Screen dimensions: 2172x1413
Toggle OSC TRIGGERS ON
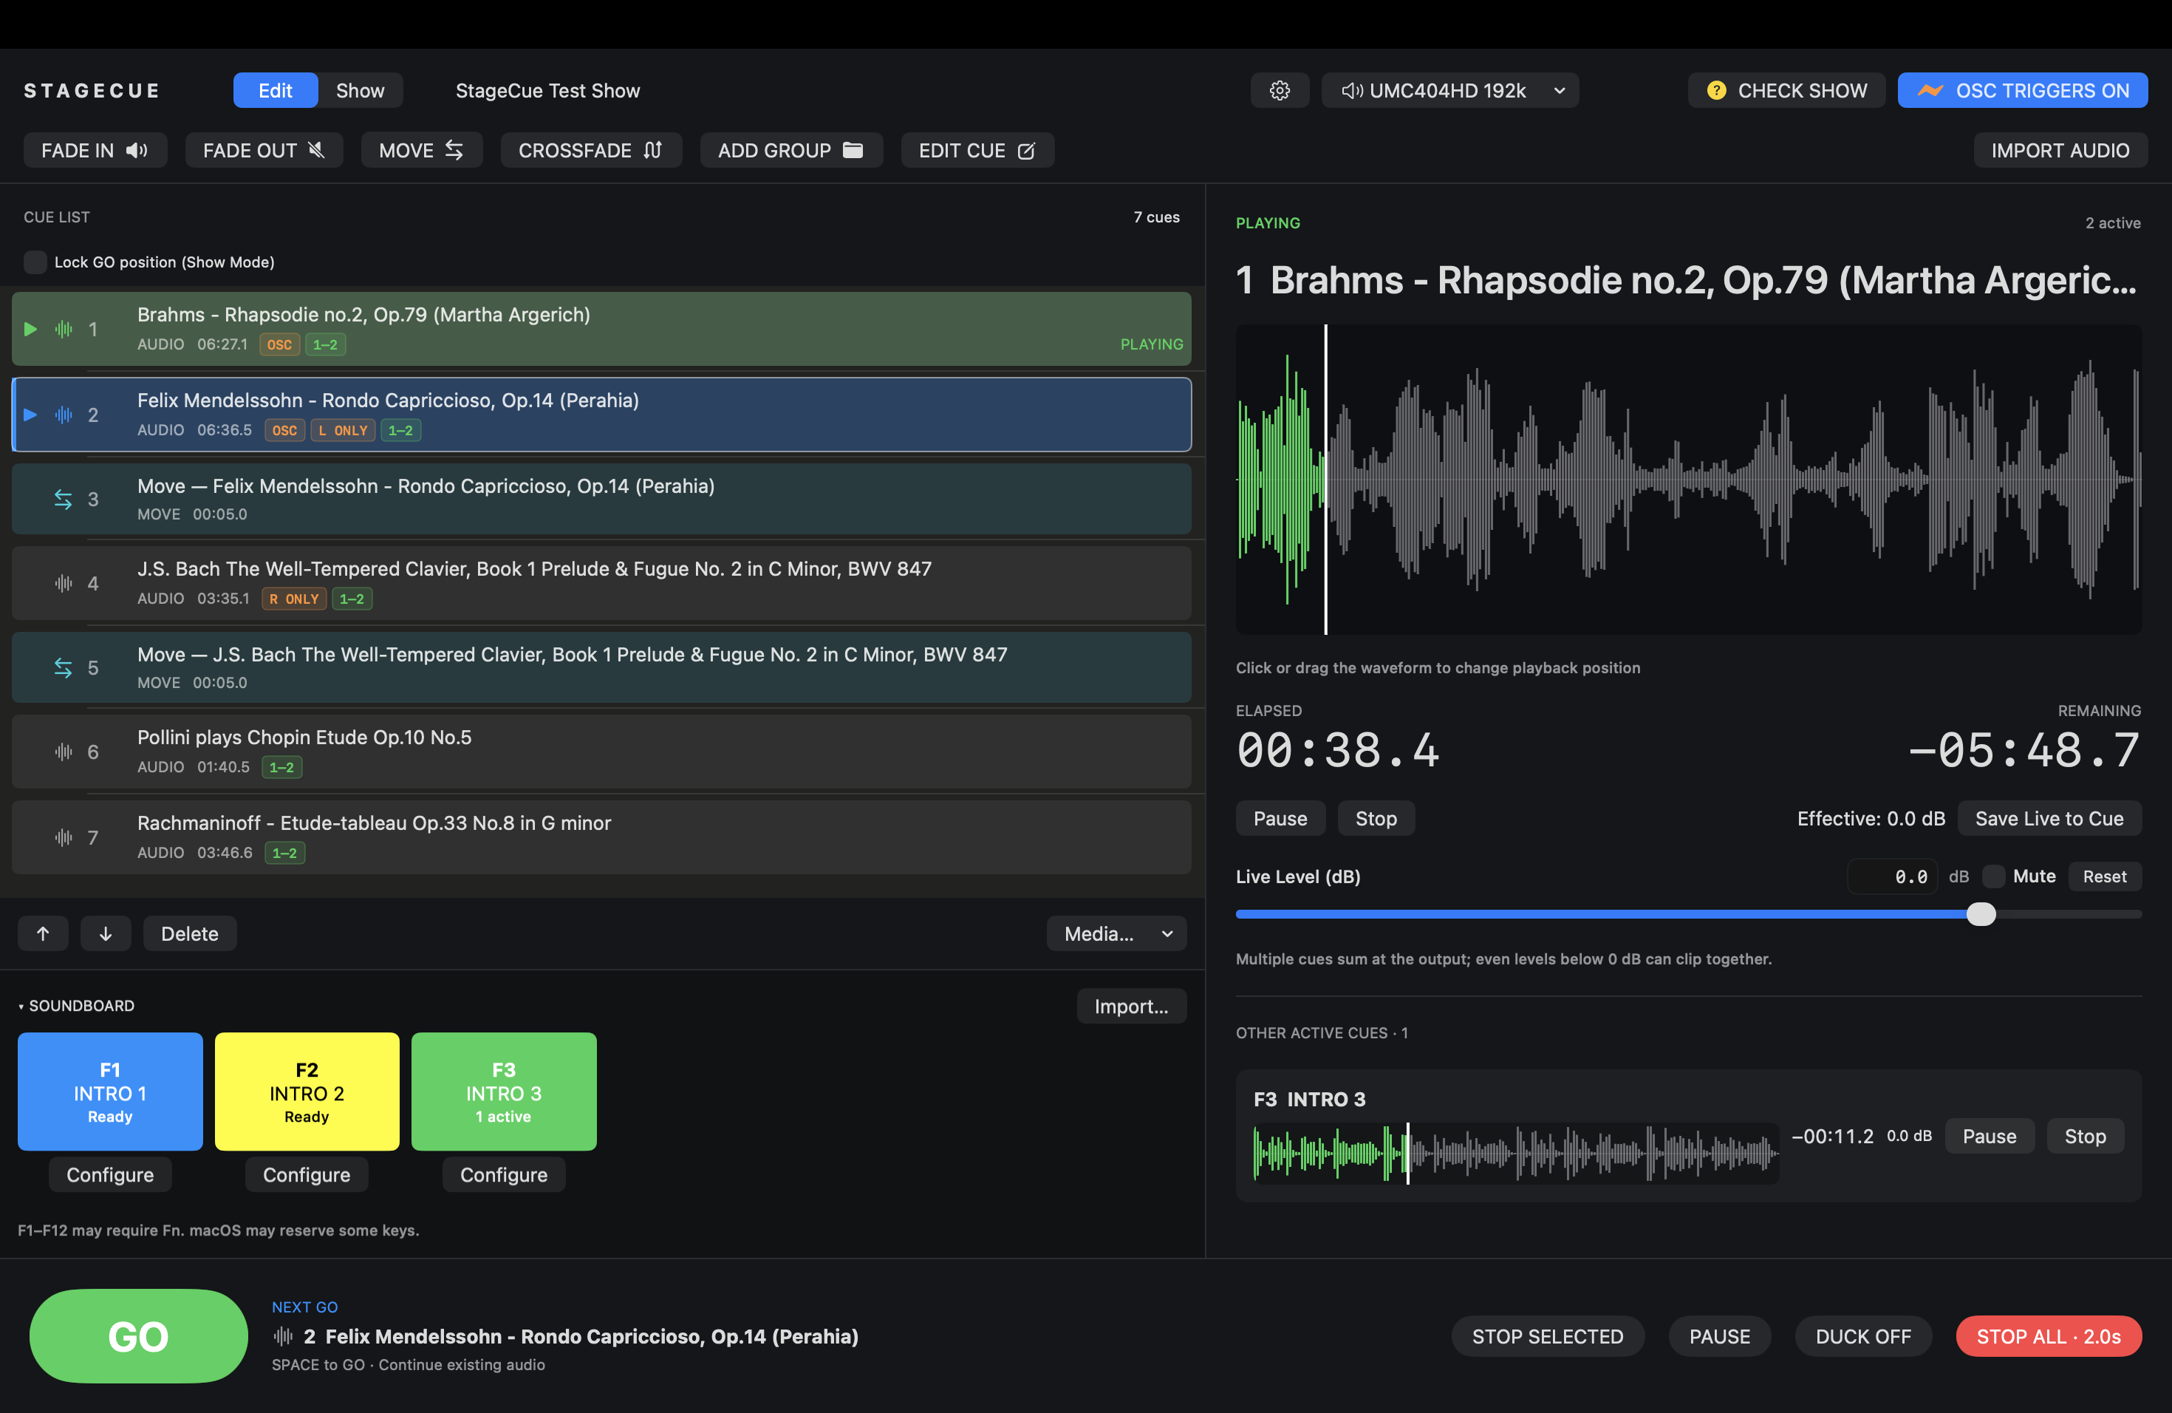2022,90
